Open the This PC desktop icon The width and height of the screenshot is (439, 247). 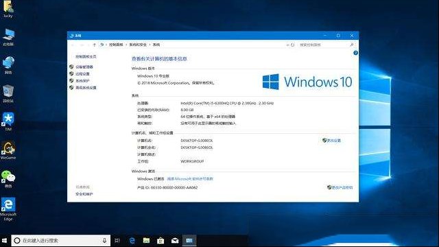click(8, 37)
